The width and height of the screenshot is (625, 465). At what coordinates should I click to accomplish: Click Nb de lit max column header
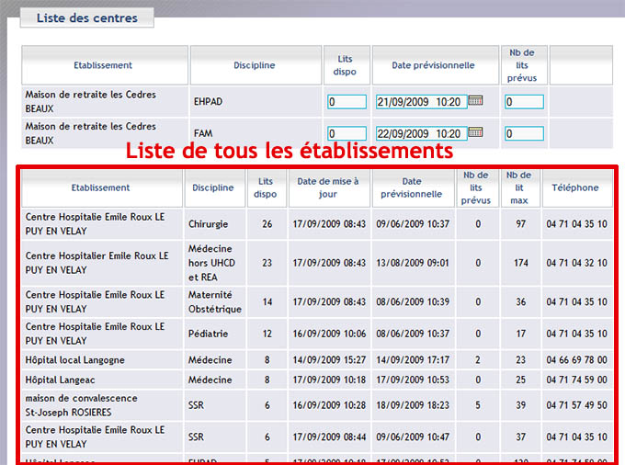point(518,187)
